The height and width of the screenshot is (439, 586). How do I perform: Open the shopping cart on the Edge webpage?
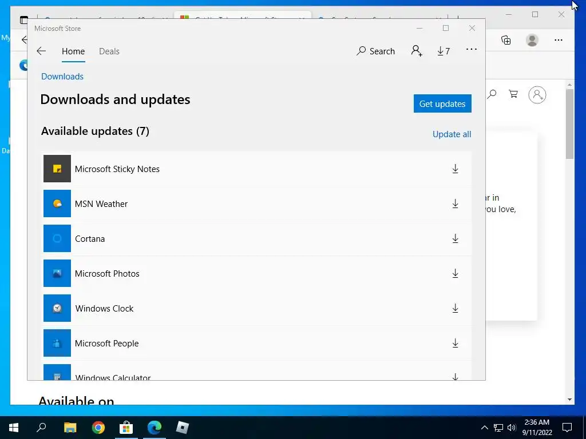[x=513, y=94]
